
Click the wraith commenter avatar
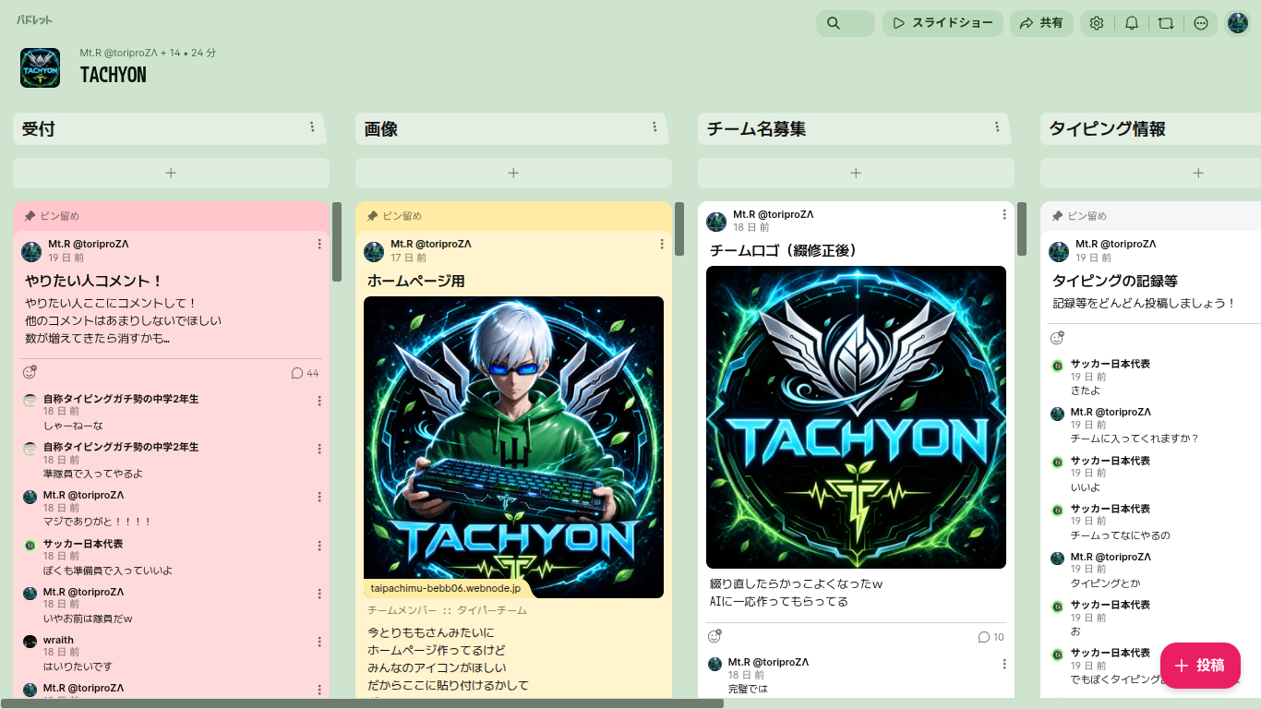[30, 641]
